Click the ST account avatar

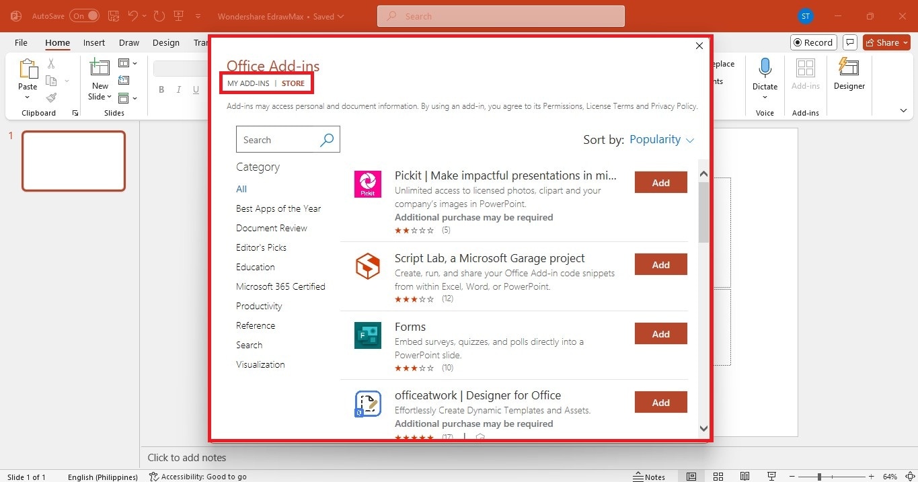(x=806, y=16)
